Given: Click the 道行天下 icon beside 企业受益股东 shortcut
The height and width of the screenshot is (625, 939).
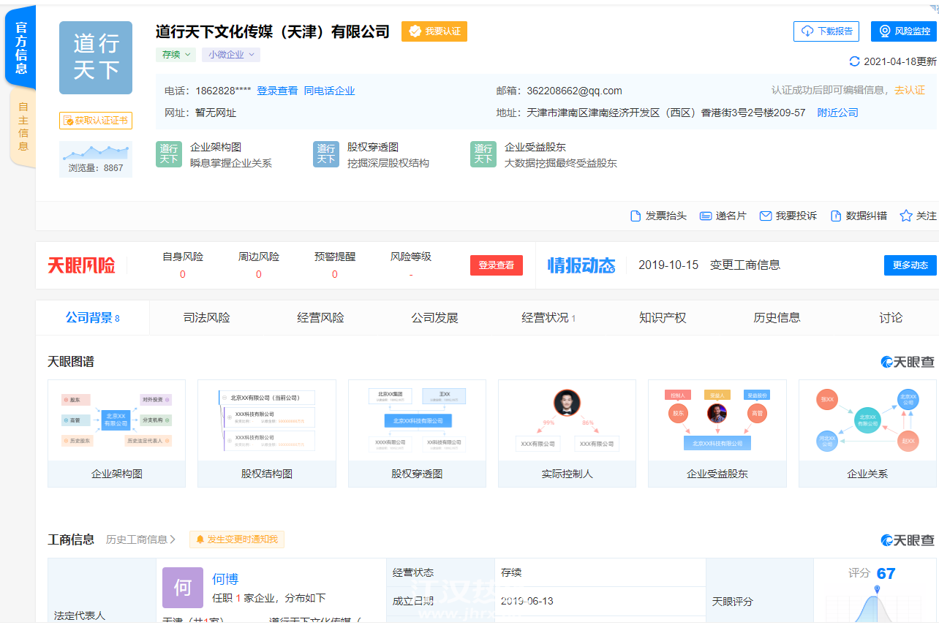Looking at the screenshot, I should [483, 154].
